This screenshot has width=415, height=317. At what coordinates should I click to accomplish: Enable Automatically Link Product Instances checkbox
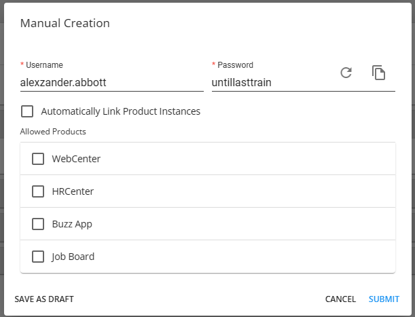(27, 111)
